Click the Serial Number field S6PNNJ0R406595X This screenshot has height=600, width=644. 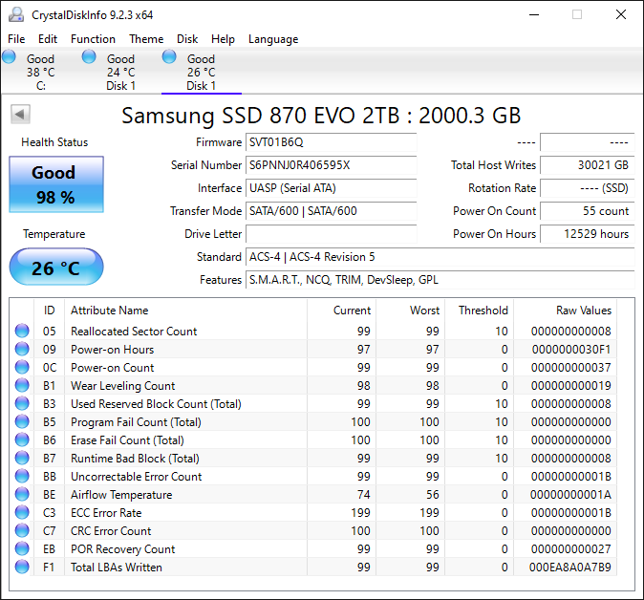point(331,165)
